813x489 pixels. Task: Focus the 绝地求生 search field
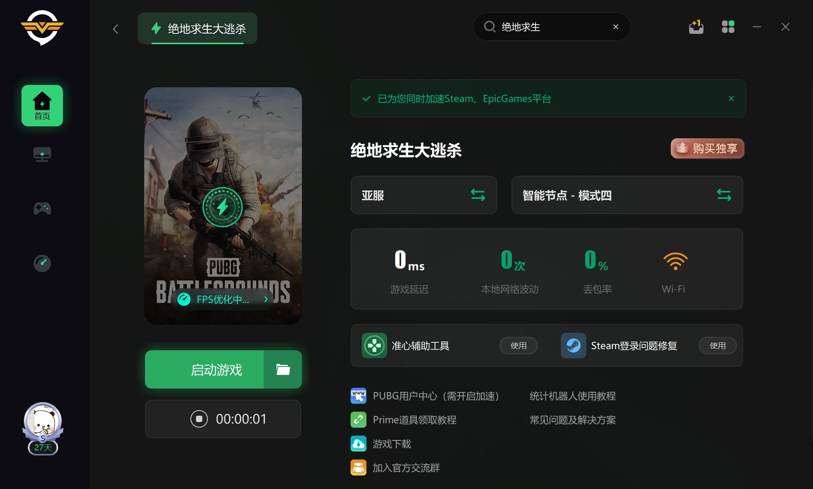(552, 27)
